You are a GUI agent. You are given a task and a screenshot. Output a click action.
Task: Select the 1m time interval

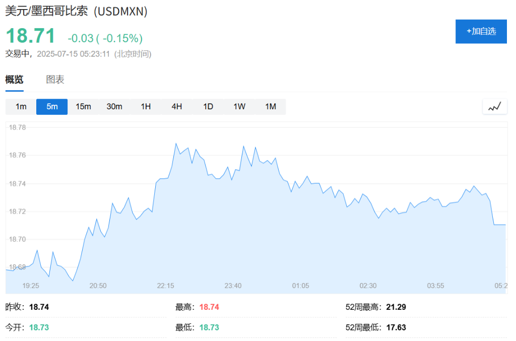point(21,107)
